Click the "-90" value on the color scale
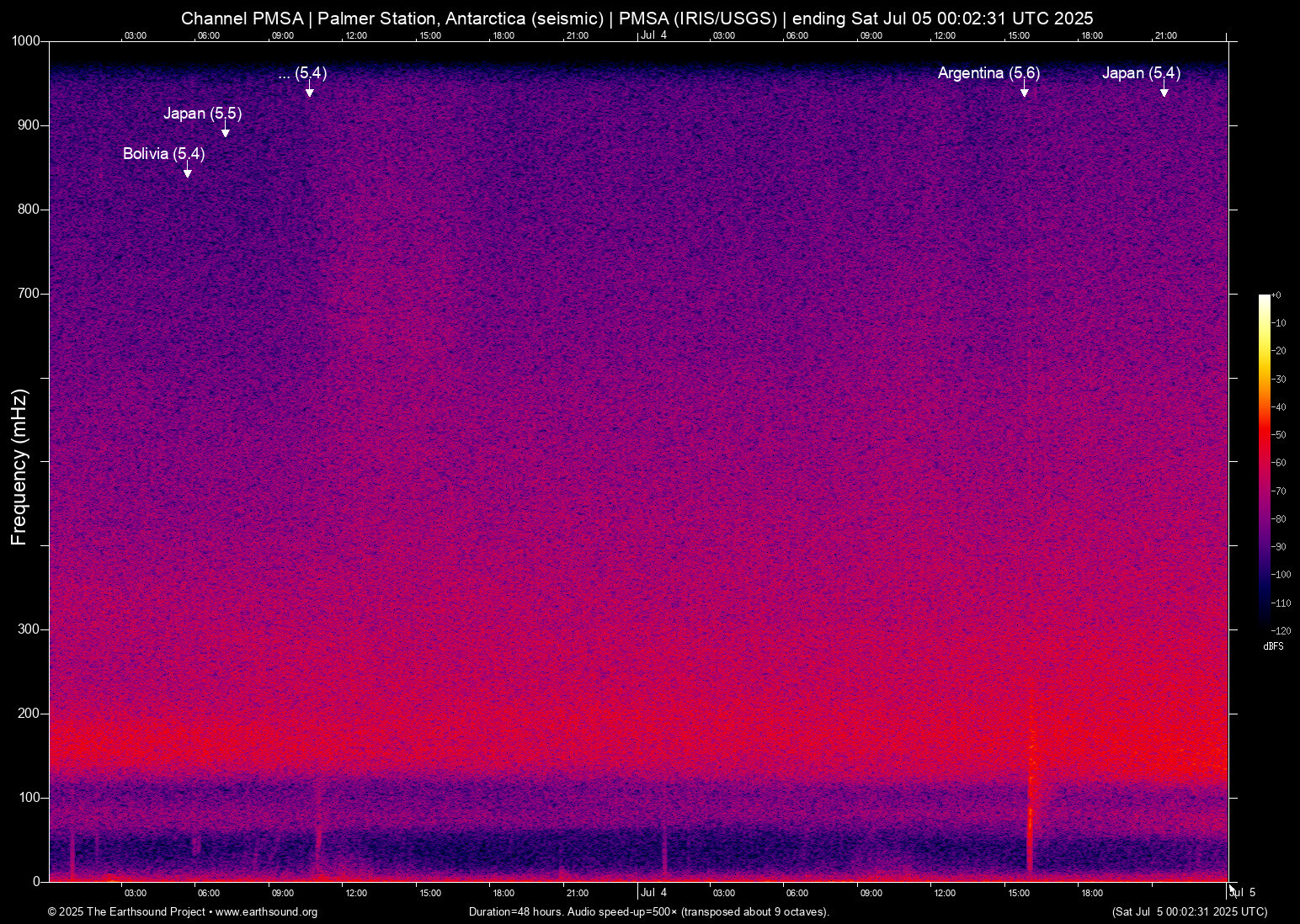This screenshot has height=924, width=1300. coord(1280,547)
